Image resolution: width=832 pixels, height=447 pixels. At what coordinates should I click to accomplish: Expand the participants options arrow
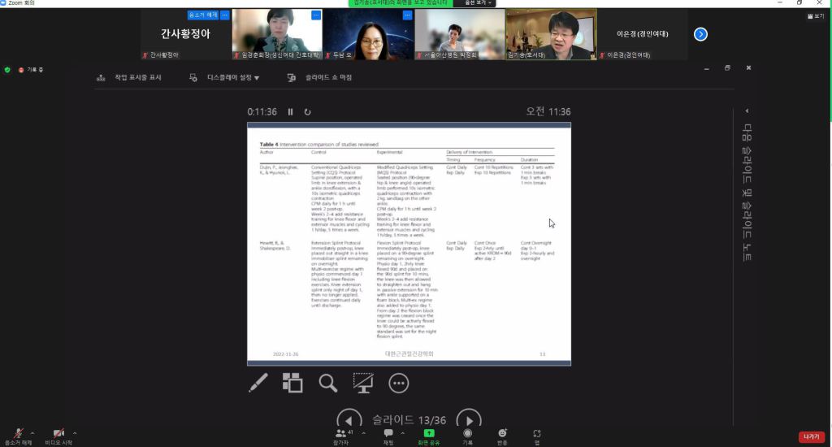(363, 433)
